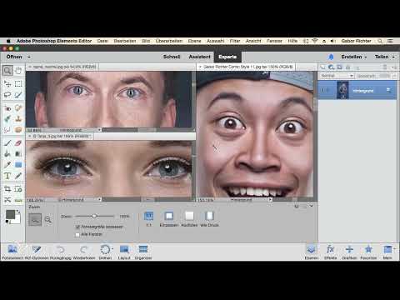
Task: Click the Rückgängig undo button
Action: click(x=61, y=252)
